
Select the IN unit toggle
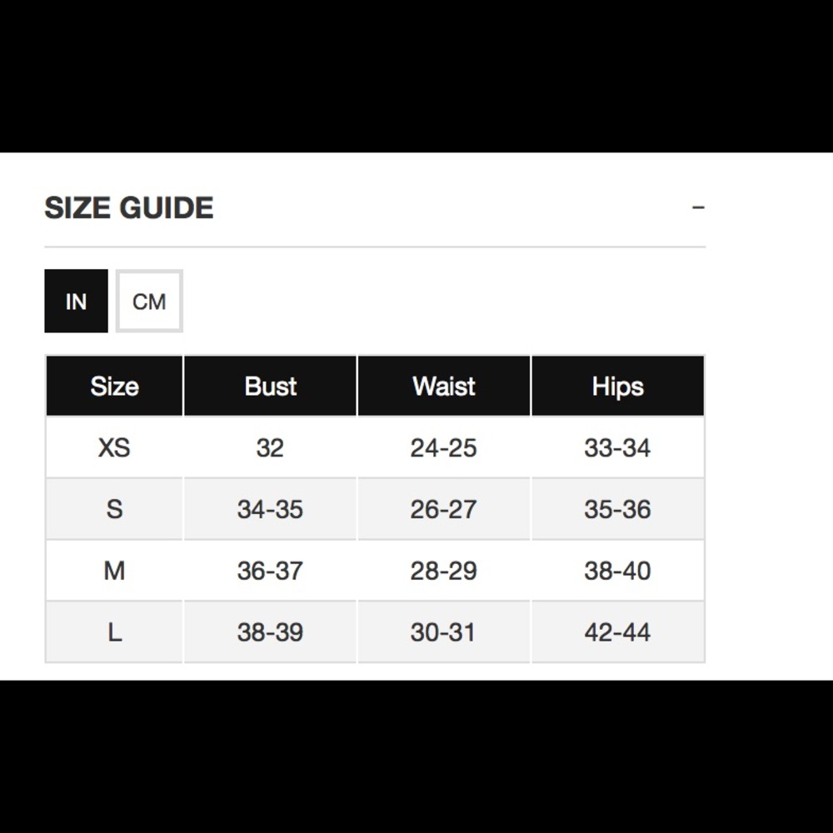[x=76, y=302]
